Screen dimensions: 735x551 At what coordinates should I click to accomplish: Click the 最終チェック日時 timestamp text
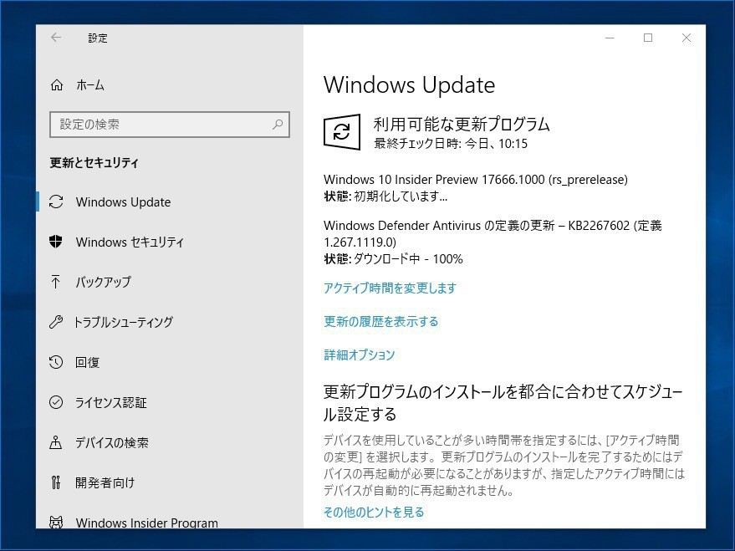point(451,143)
